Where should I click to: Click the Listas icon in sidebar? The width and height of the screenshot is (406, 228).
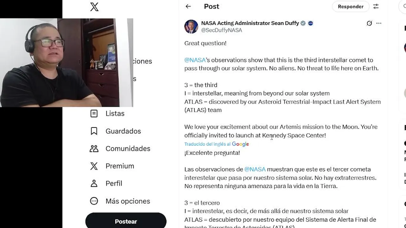tap(94, 113)
